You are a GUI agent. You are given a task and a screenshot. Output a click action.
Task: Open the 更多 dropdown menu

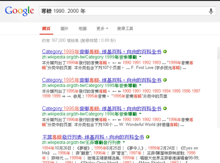(x=102, y=29)
